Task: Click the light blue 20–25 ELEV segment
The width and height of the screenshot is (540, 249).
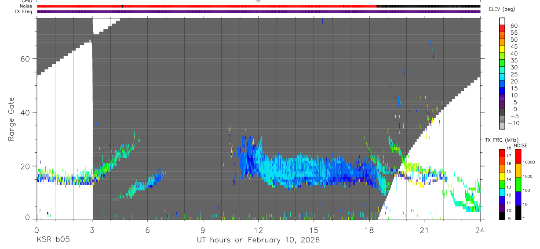Action: (502, 77)
